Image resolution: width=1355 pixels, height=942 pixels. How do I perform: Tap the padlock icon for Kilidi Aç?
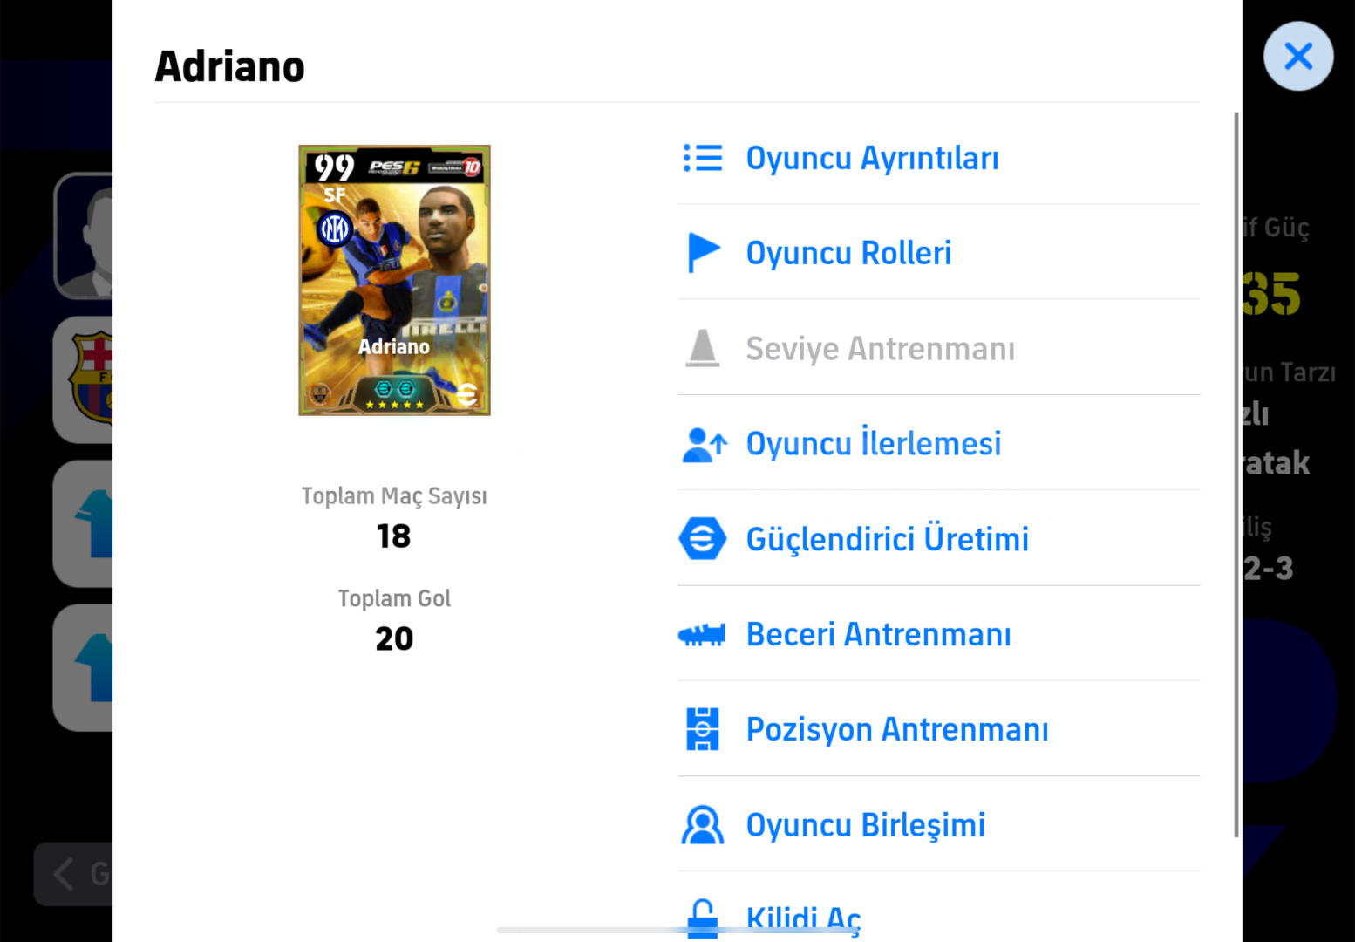point(702,918)
